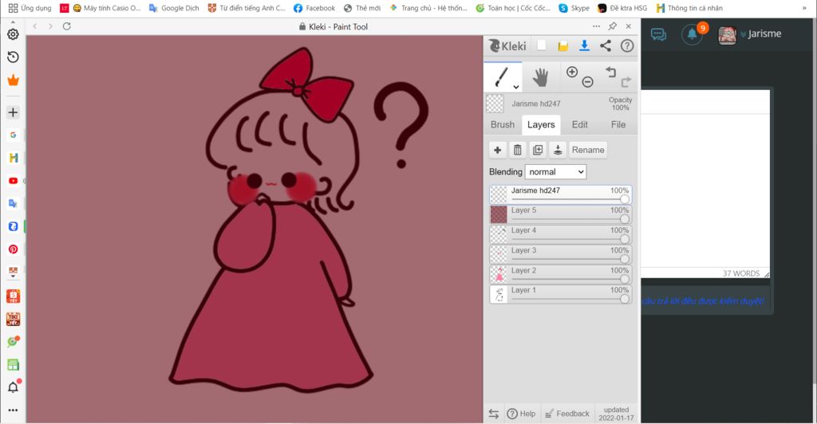
Task: Click the orange crown sidebar icon
Action: [13, 80]
